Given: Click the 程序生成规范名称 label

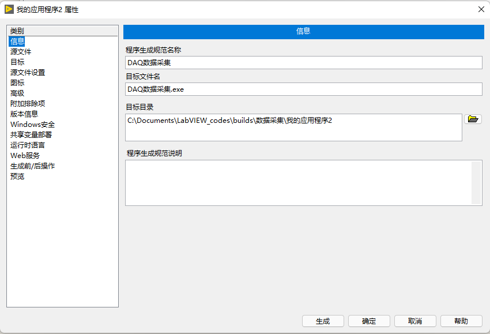Looking at the screenshot, I should click(153, 50).
